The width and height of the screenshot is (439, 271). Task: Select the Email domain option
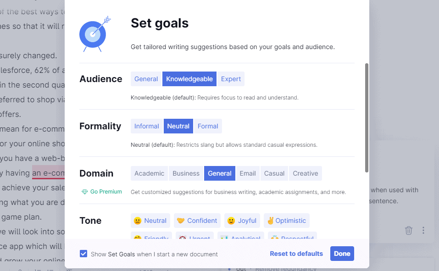click(x=248, y=174)
